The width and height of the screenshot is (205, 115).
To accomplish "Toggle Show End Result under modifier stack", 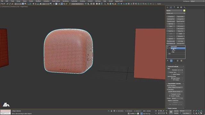I will coord(171,61).
